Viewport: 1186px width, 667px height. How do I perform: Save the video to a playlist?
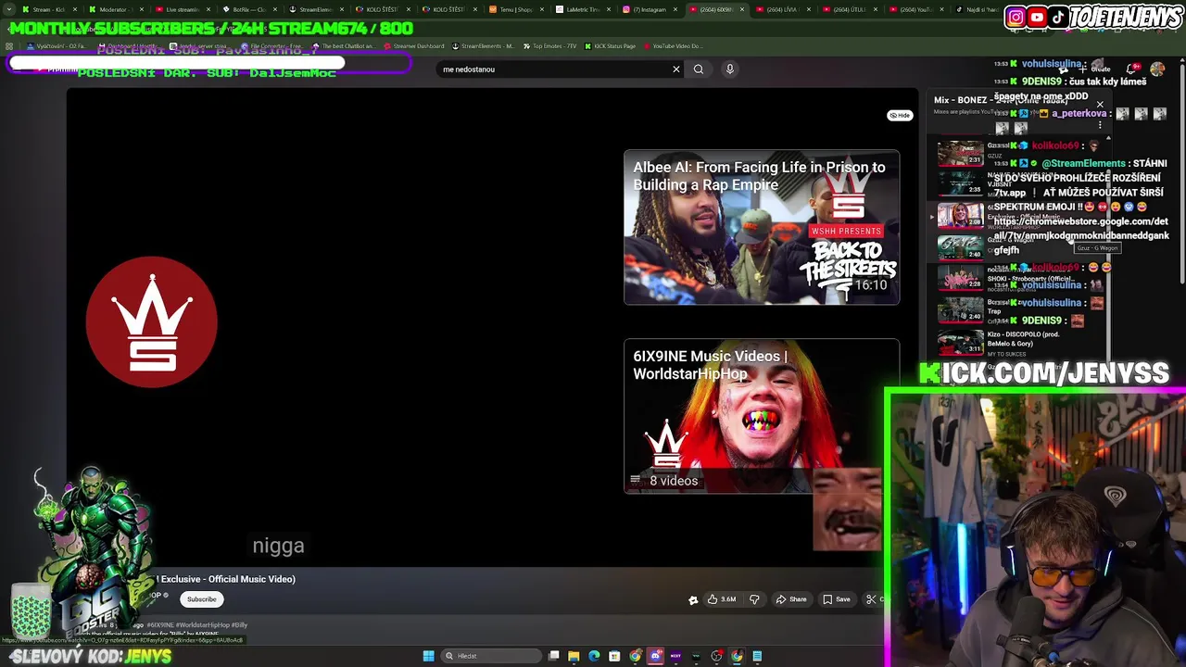tap(837, 599)
